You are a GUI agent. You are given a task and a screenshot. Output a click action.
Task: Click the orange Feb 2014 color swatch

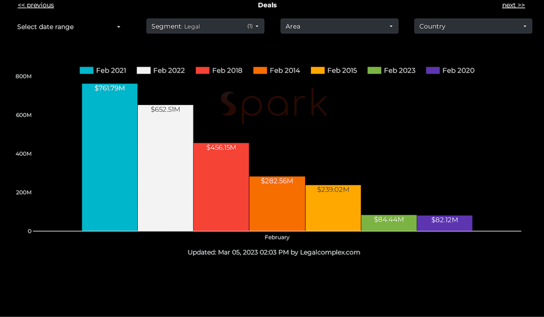pyautogui.click(x=260, y=70)
